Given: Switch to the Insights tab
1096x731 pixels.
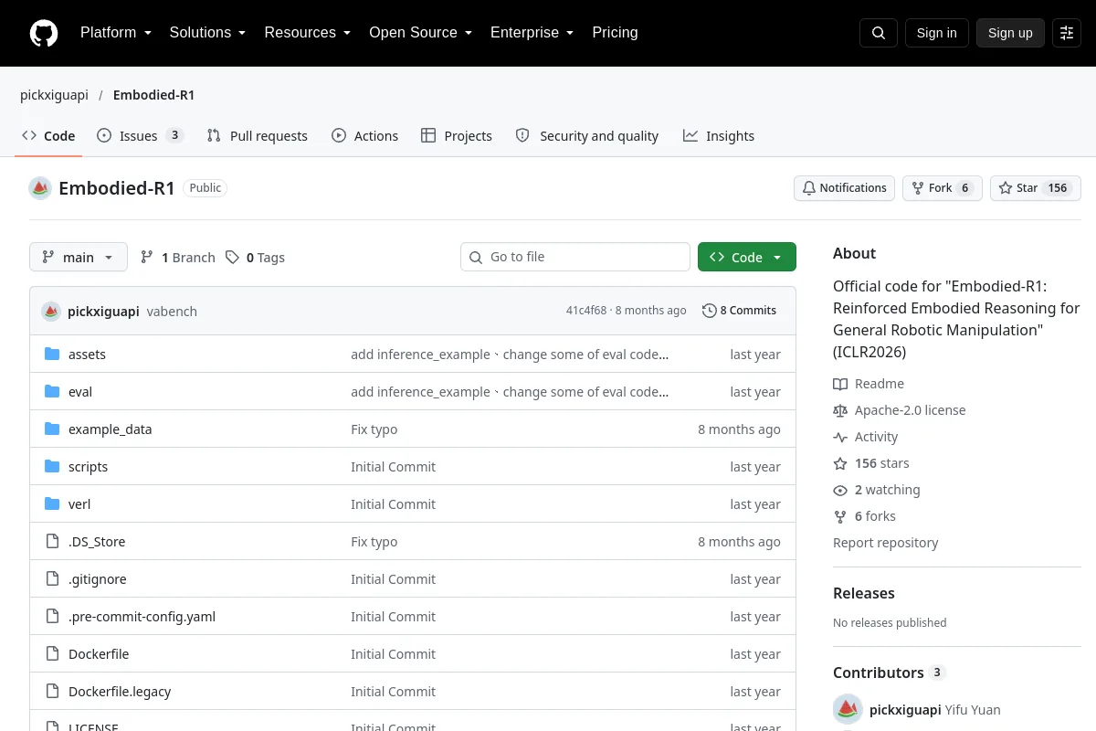Looking at the screenshot, I should (x=719, y=136).
